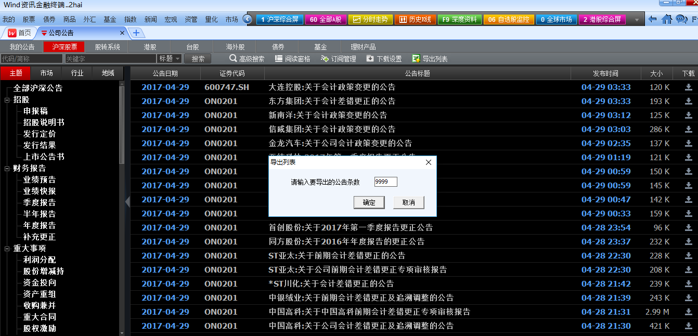Viewport: 698px width, 336px height.
Task: Open 大连控股:关于会计政策变更的公告 title
Action: click(x=332, y=87)
